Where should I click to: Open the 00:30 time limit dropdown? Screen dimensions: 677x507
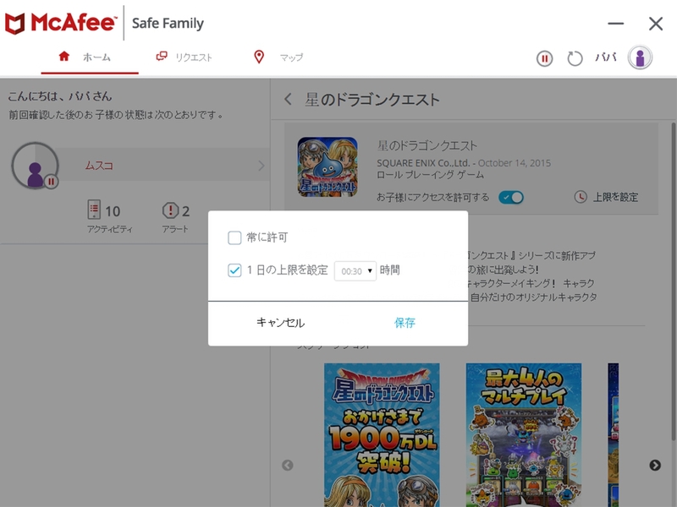(355, 271)
